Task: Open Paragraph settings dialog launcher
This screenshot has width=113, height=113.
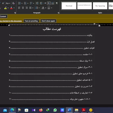Action: 58,13
